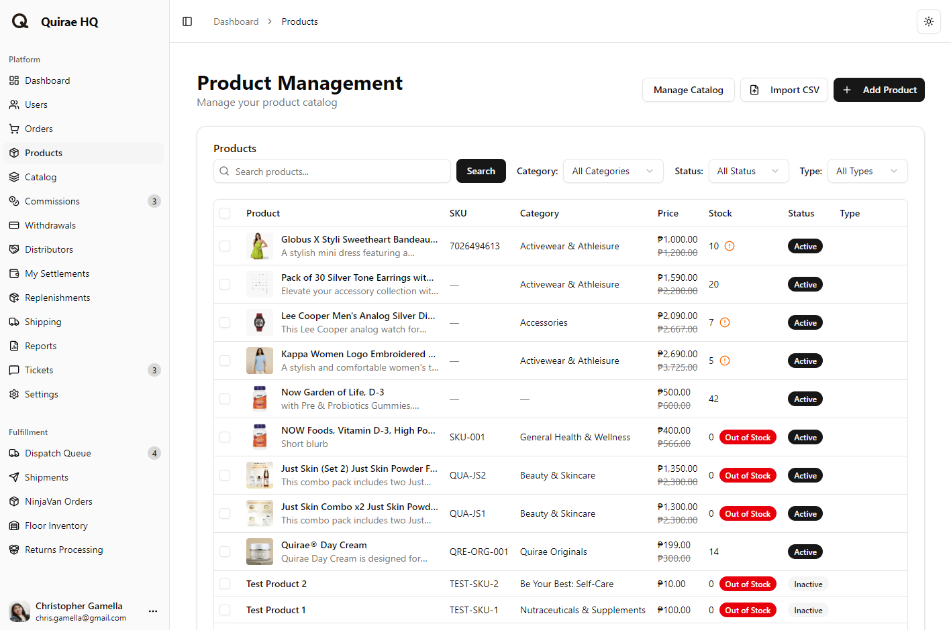Select the Lee Cooper watch row checkbox
The height and width of the screenshot is (630, 951).
tap(225, 322)
